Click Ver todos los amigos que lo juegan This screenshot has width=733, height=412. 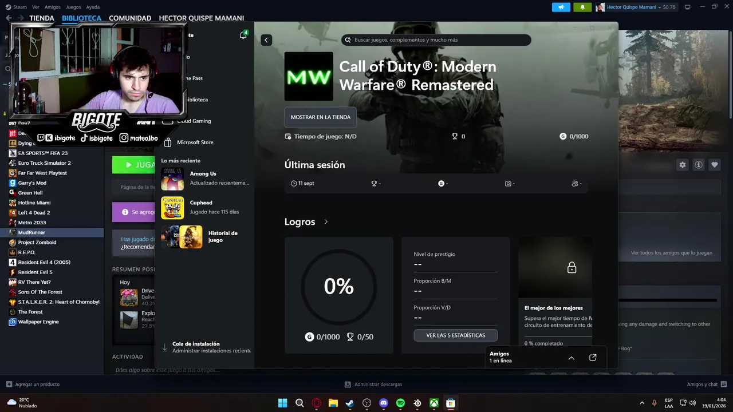point(672,253)
